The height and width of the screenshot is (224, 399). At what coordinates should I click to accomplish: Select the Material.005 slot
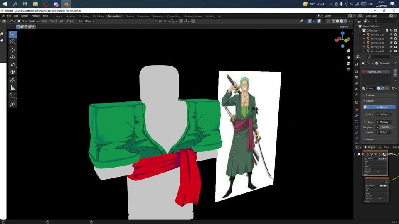pos(377,72)
